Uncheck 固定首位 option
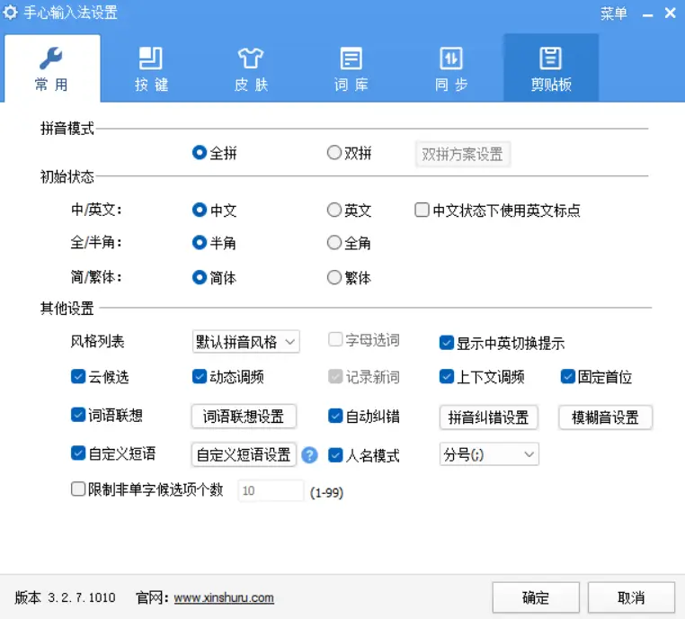The width and height of the screenshot is (685, 619). (x=596, y=376)
